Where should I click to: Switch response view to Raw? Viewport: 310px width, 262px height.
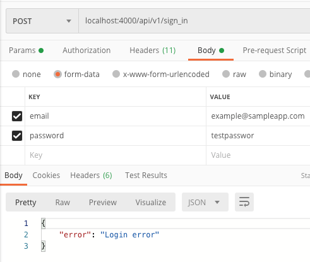[63, 202]
